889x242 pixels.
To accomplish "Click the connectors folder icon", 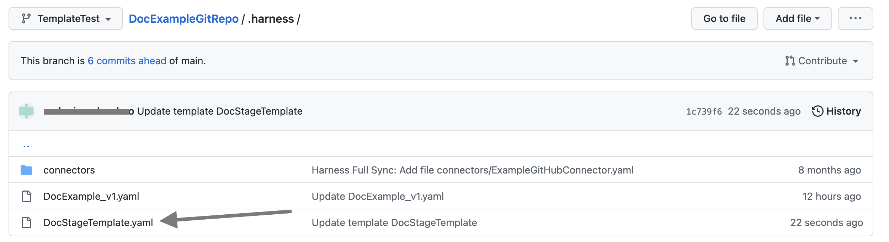I will pos(26,170).
